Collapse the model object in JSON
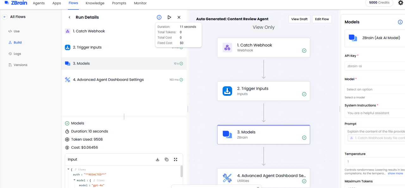405x188 pixels. (x=74, y=180)
